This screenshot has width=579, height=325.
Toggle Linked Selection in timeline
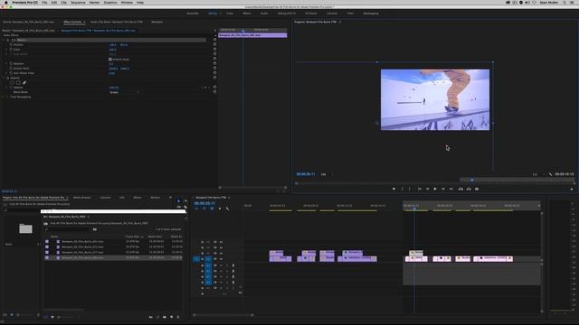tap(212, 209)
